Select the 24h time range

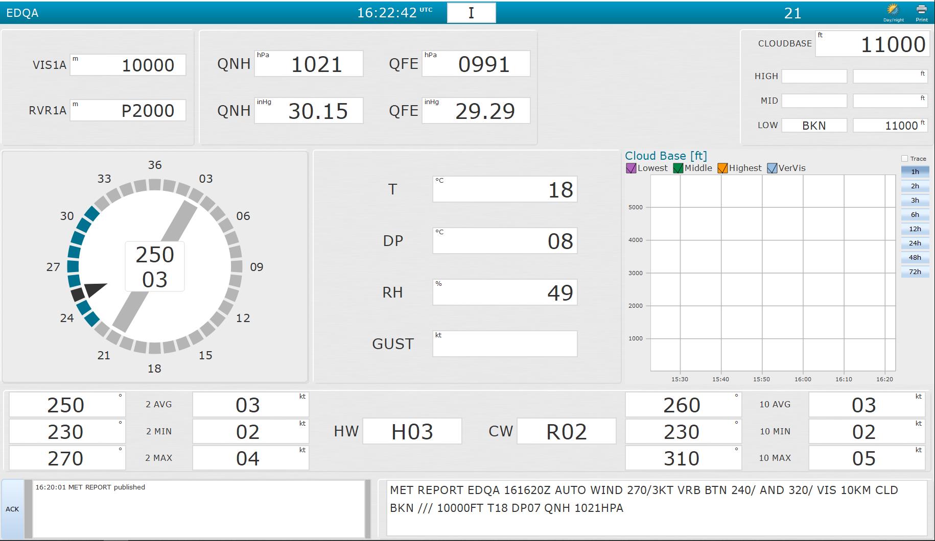(915, 243)
